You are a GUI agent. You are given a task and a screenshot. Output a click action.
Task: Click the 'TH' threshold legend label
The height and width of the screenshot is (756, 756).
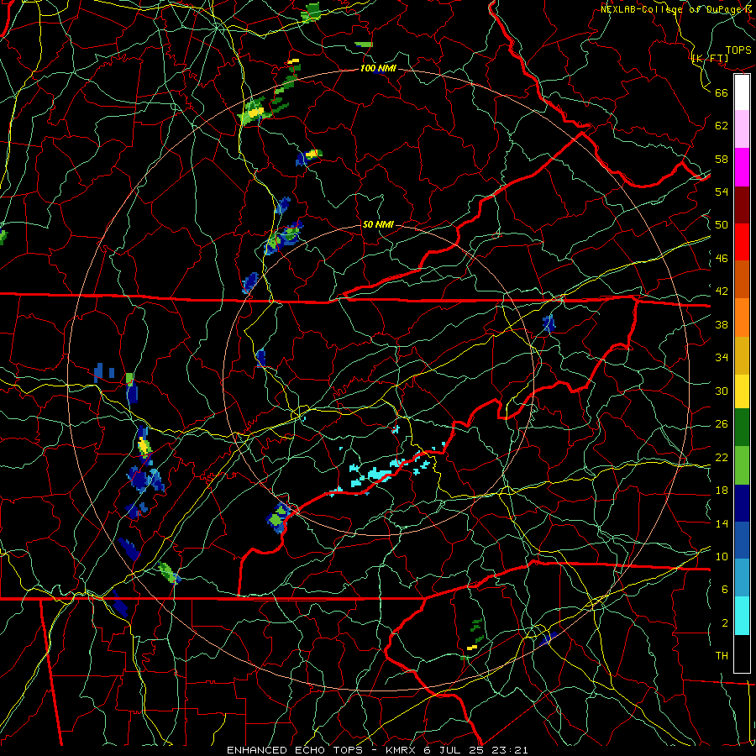[x=722, y=656]
